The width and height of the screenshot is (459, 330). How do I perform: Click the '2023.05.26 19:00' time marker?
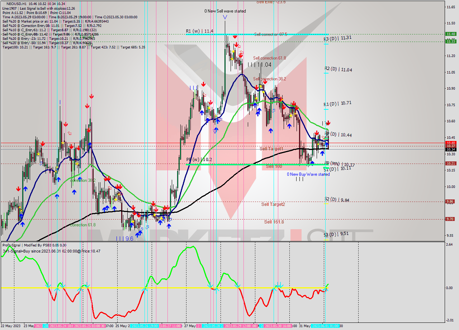click(x=145, y=326)
